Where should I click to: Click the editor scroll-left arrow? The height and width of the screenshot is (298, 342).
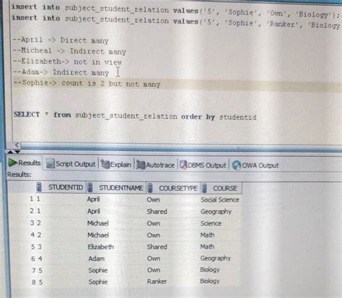pos(17,145)
